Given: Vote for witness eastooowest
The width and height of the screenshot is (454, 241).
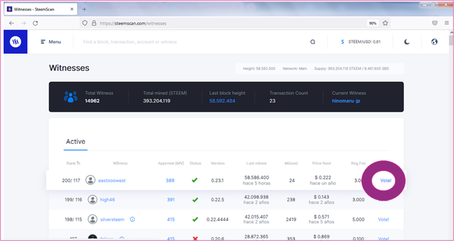Looking at the screenshot, I should [386, 180].
